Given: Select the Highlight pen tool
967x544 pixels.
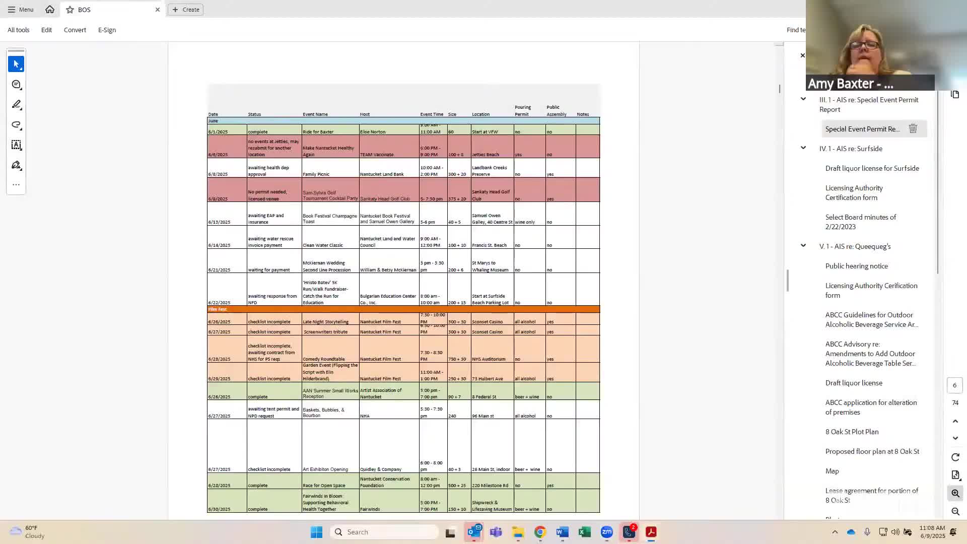Looking at the screenshot, I should [16, 105].
